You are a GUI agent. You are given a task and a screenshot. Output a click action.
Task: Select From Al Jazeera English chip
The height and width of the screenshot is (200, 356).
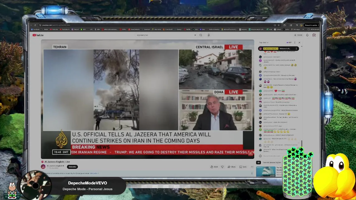pyautogui.click(x=272, y=162)
